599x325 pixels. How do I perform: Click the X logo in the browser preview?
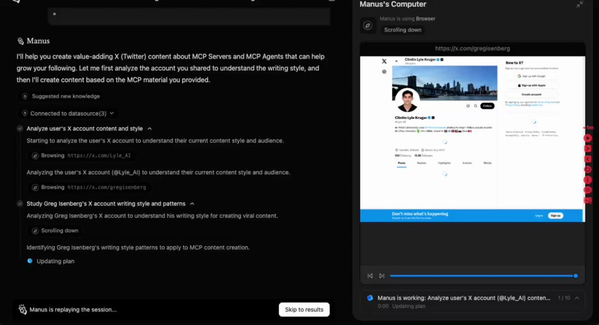click(x=384, y=61)
